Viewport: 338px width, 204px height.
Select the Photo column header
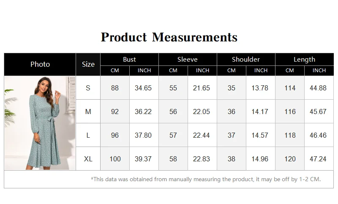[x=40, y=64]
